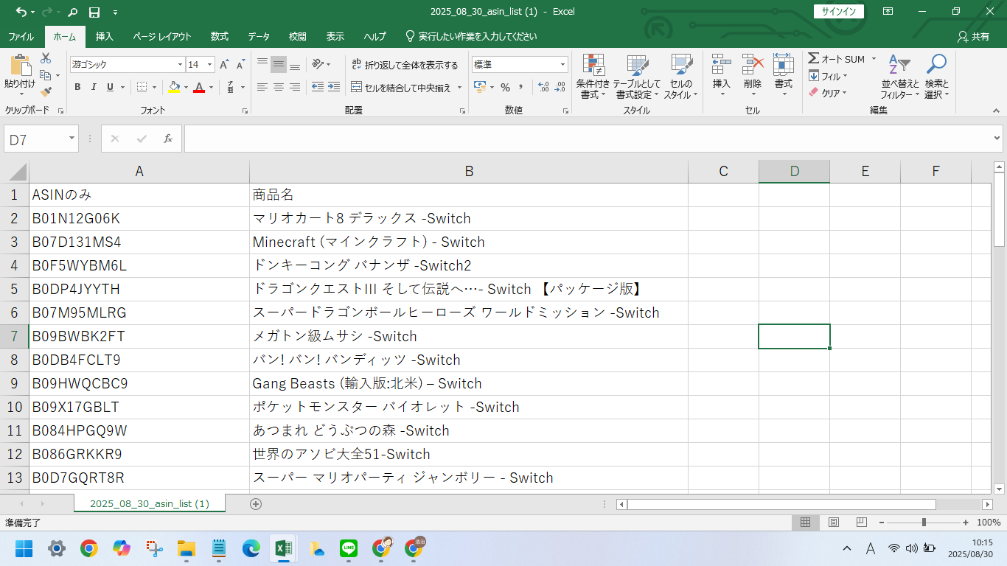Click the Cut scissors icon

pyautogui.click(x=46, y=58)
